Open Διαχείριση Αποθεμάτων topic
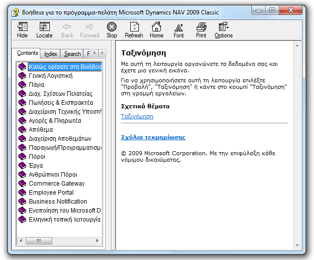Screen dimensions: 314x260 [x=60, y=139]
